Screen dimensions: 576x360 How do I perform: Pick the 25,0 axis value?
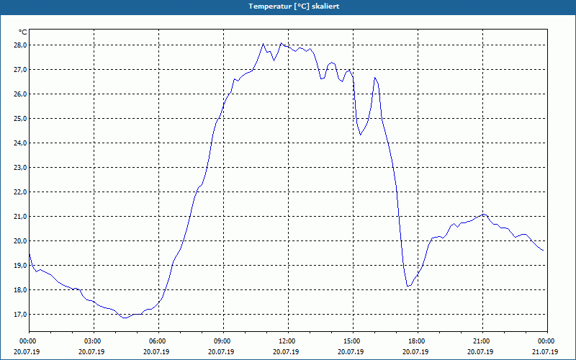point(20,119)
